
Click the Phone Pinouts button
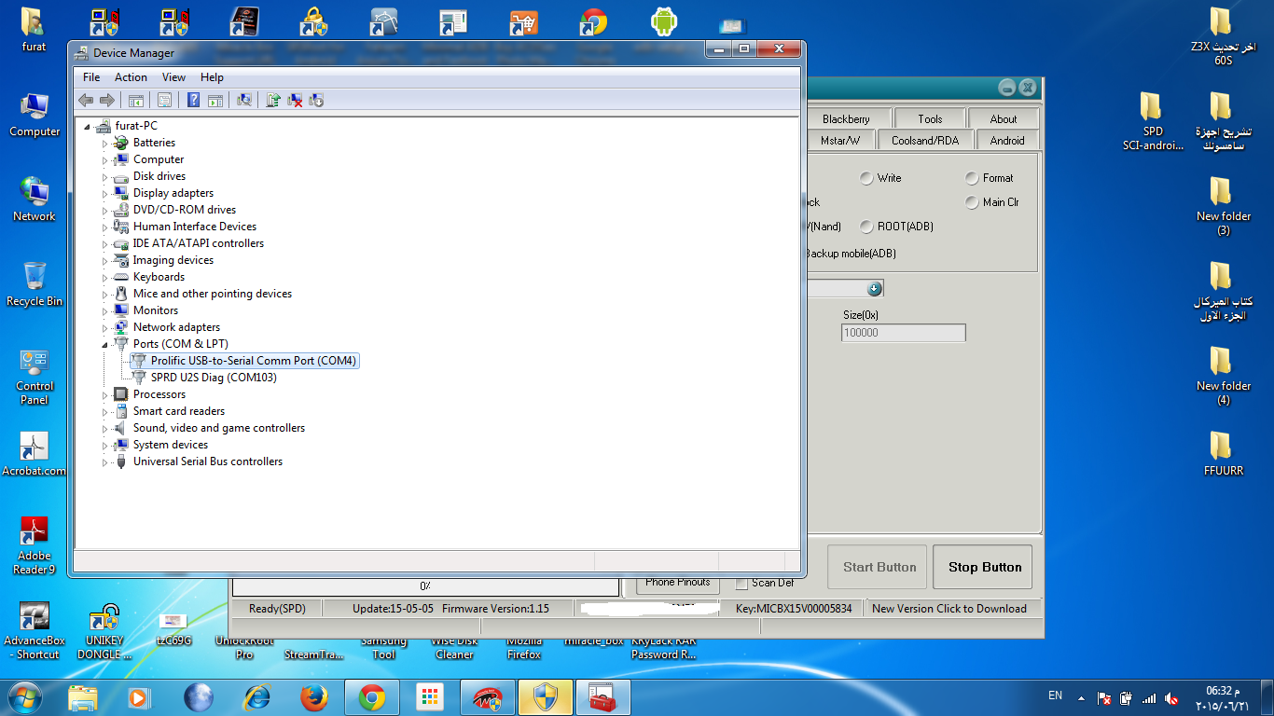678,585
